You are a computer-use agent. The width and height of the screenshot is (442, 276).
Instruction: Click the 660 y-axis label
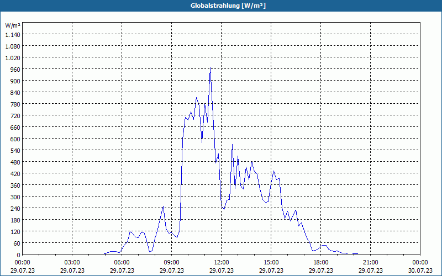click(15, 128)
